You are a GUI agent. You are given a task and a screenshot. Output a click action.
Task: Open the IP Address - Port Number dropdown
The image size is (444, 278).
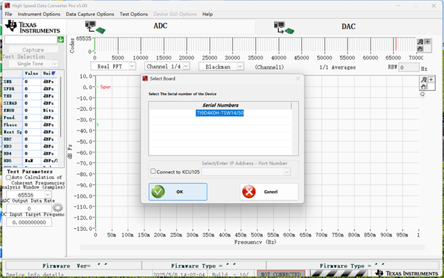pyautogui.click(x=287, y=172)
